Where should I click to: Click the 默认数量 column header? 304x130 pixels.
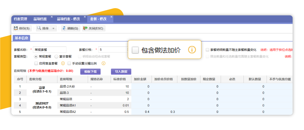[255, 79]
